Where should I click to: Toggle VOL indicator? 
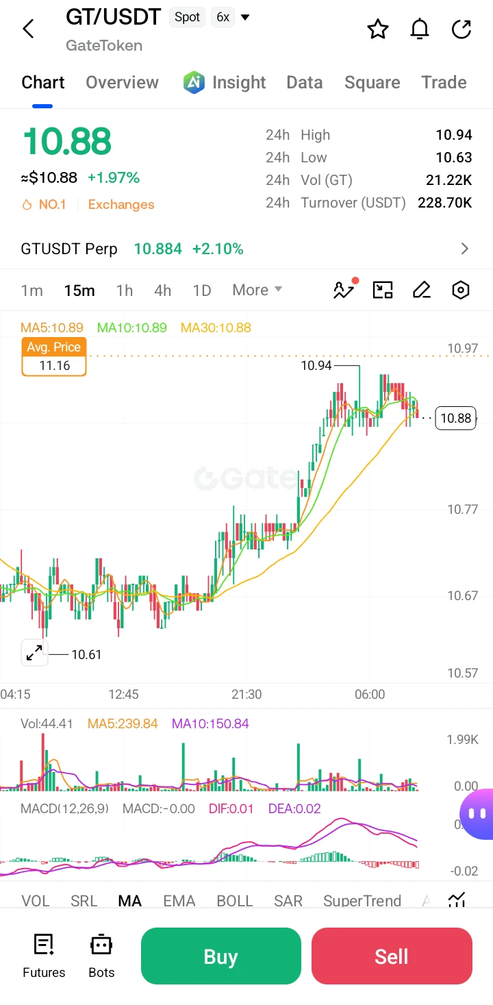36,900
